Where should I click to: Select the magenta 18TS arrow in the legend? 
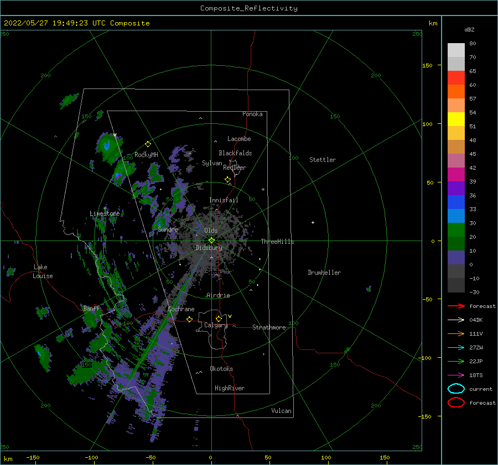click(x=456, y=375)
